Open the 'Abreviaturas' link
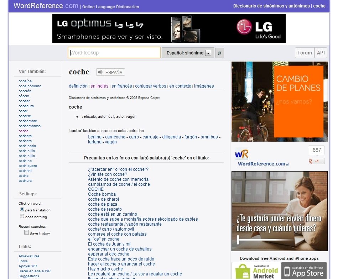Screen dimensions: 343x279 click(29, 256)
